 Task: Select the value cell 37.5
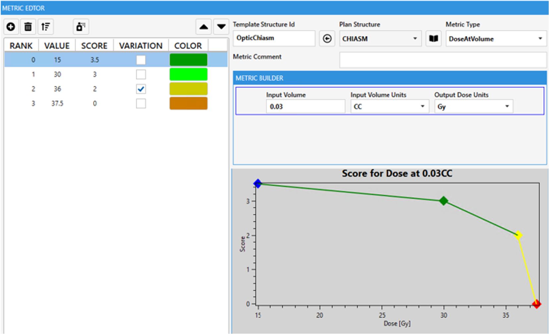point(57,103)
